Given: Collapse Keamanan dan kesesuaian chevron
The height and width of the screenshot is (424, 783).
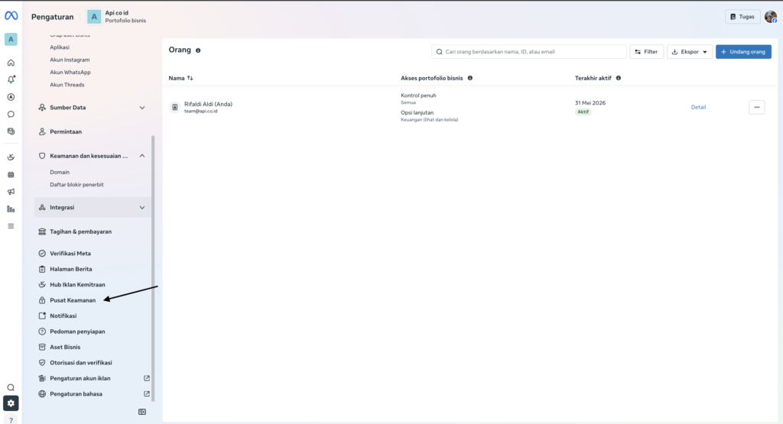Looking at the screenshot, I should (142, 156).
